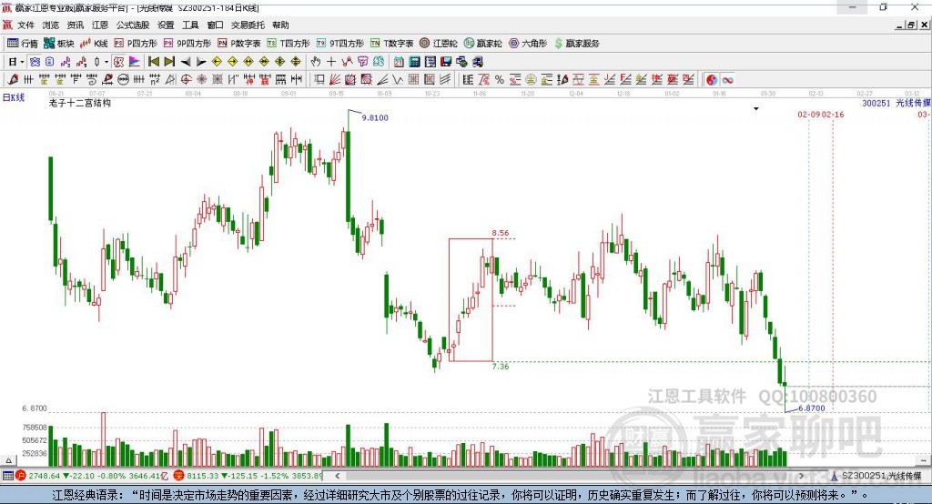Open the 文件 menu
This screenshot has height=504, width=932.
(25, 25)
